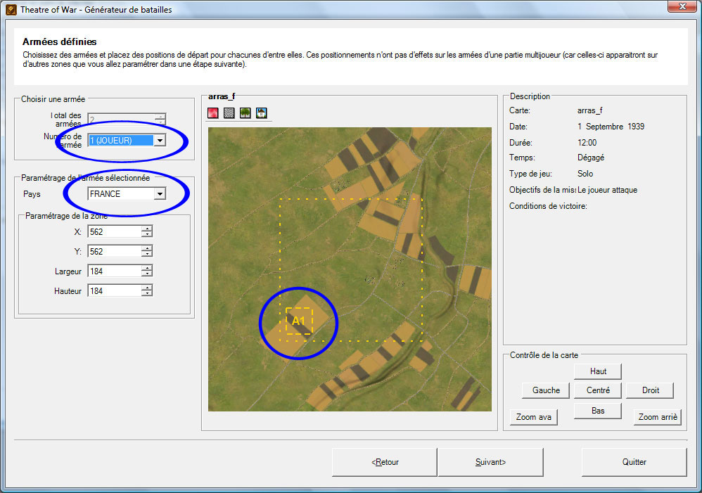702x493 pixels.
Task: Click the red zone overlay icon
Action: (x=213, y=113)
